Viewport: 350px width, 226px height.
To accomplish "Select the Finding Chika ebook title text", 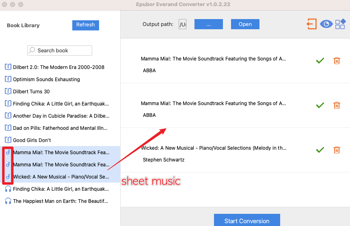I will (61, 104).
